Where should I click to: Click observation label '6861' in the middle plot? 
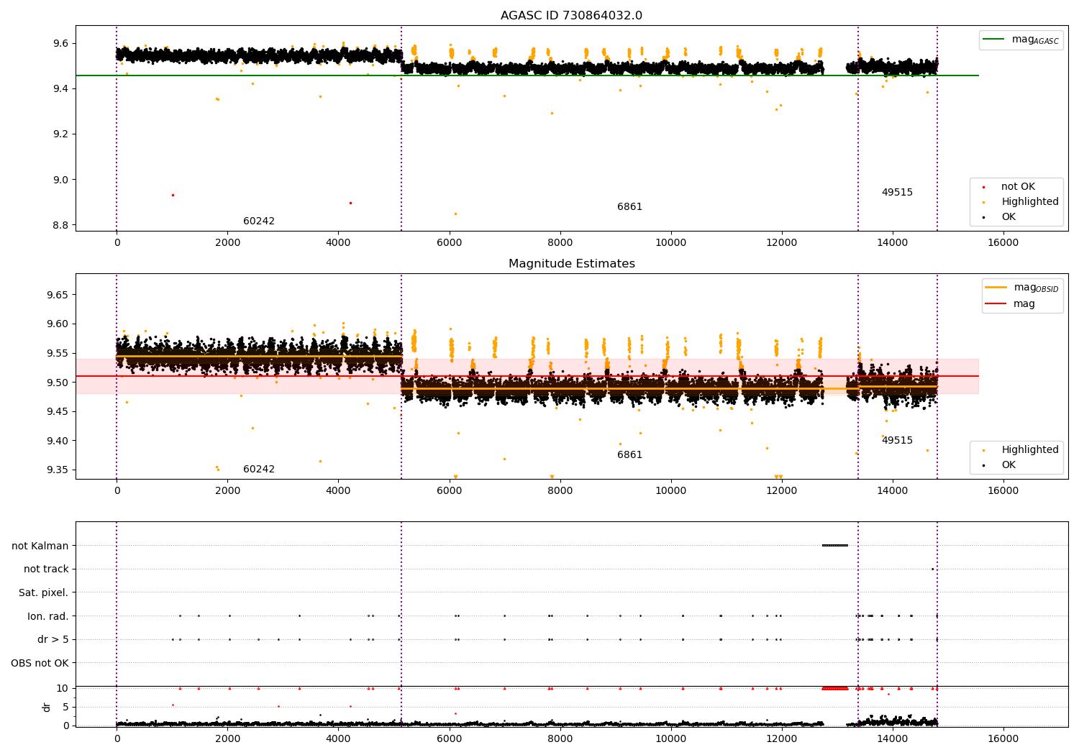click(629, 455)
